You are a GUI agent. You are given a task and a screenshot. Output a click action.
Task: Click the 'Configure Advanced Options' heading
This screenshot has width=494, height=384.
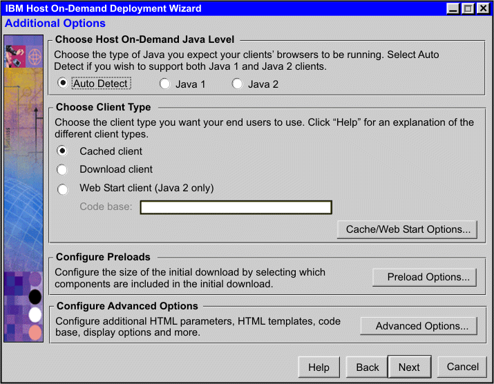click(x=127, y=306)
